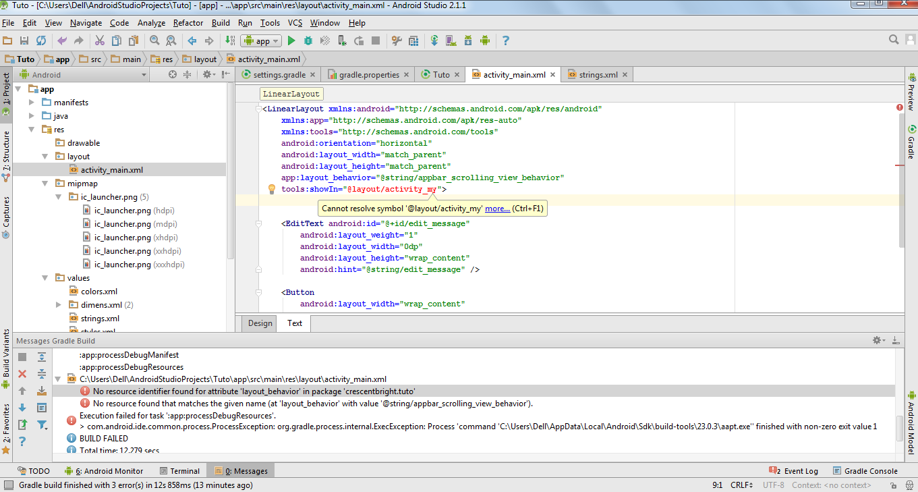
Task: Toggle the Preview tool window on the right
Action: 911,92
